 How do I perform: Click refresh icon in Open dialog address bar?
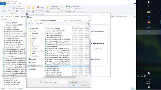click(67, 20)
